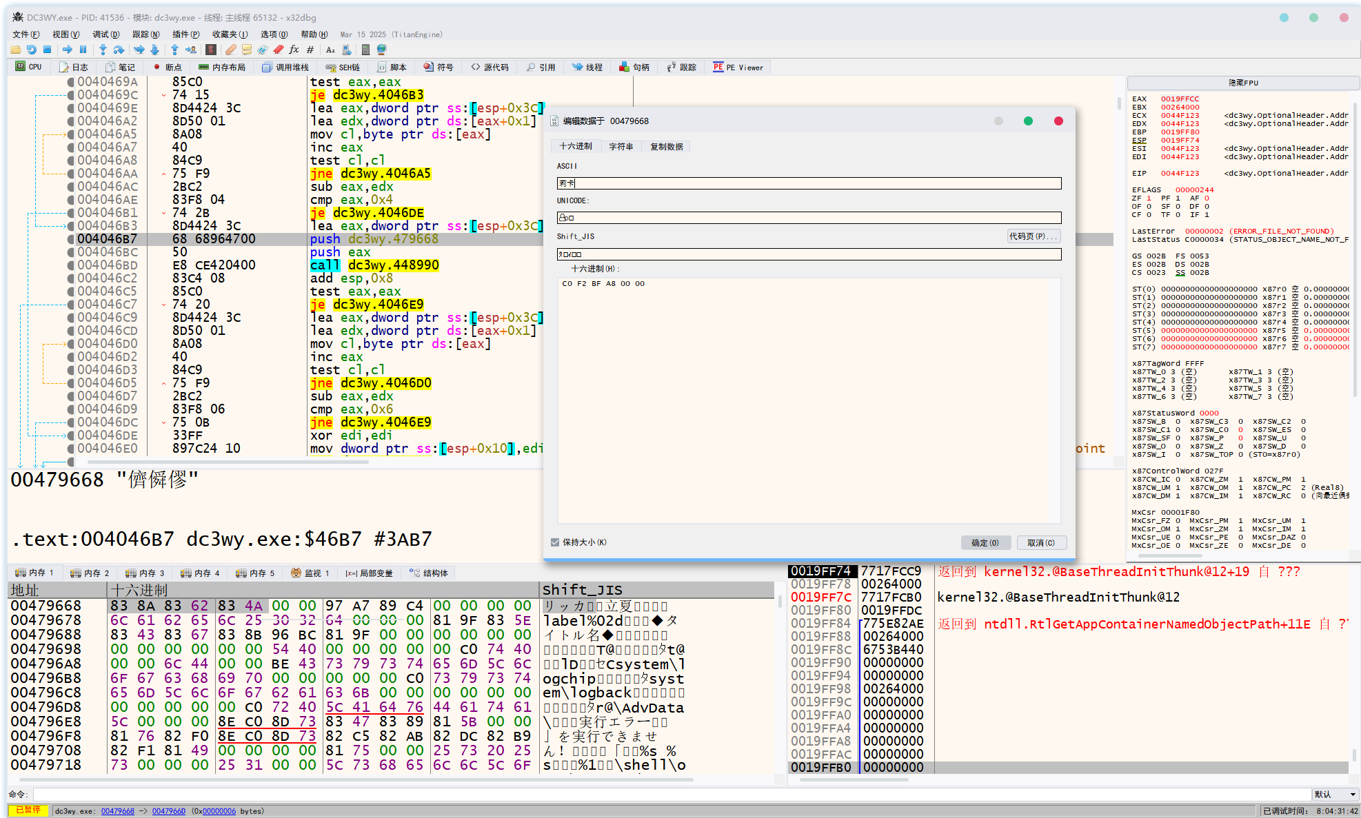1361x818 pixels.
Task: Click the 确定 confirm button
Action: [985, 543]
